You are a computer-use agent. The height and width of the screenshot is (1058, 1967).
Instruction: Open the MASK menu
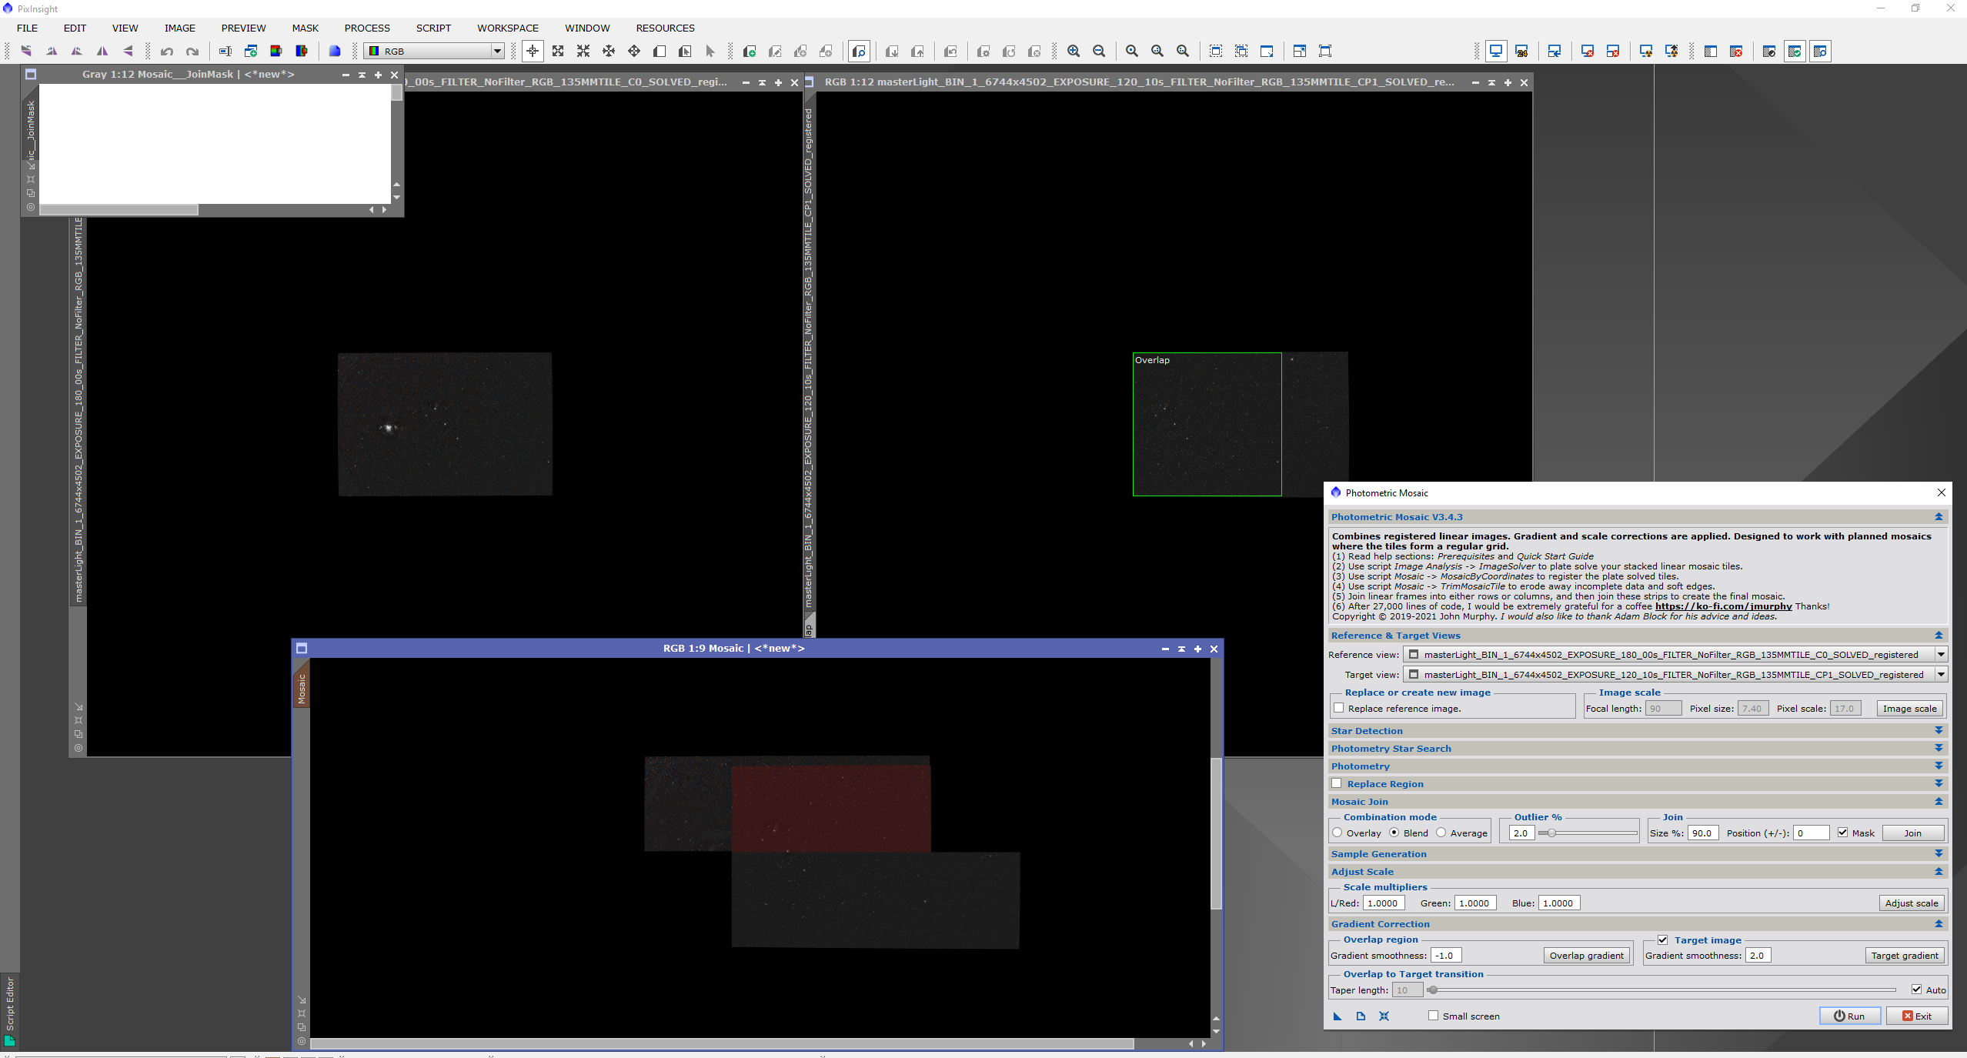pos(305,28)
